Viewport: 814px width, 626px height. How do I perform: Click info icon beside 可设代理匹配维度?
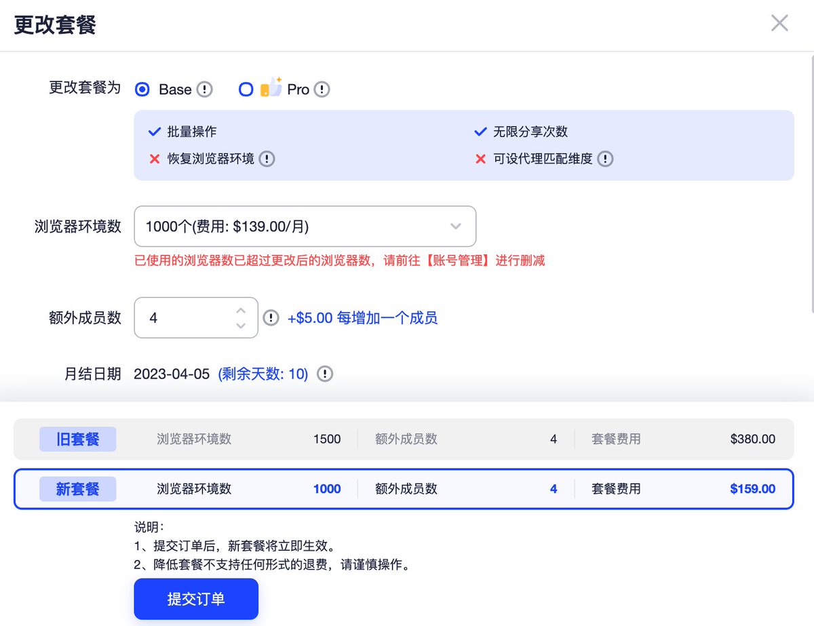point(605,159)
